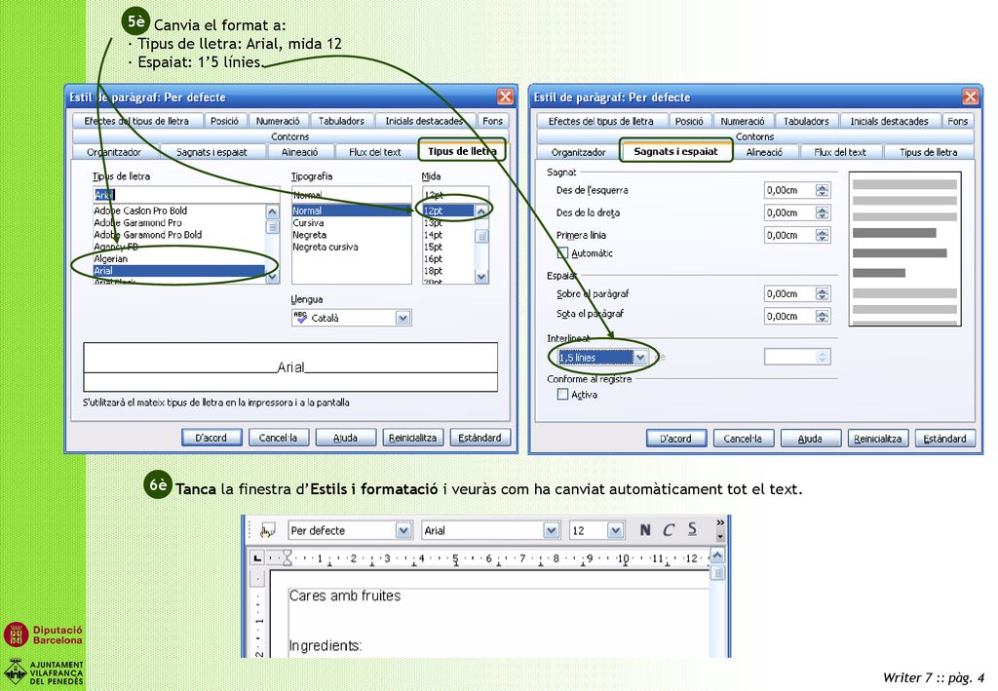Close the left Estil de paràgraf dialog

(x=505, y=96)
